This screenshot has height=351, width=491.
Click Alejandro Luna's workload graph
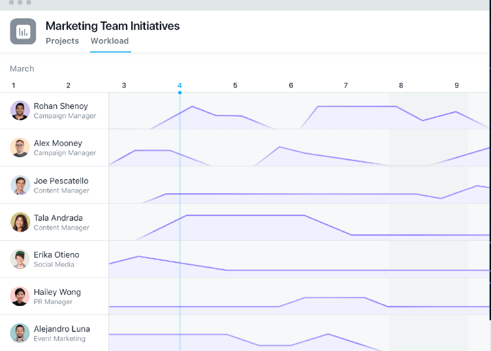[299, 333]
